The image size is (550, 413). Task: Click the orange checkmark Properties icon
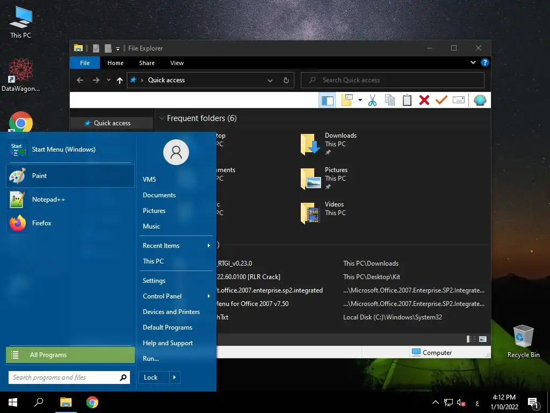click(x=442, y=101)
